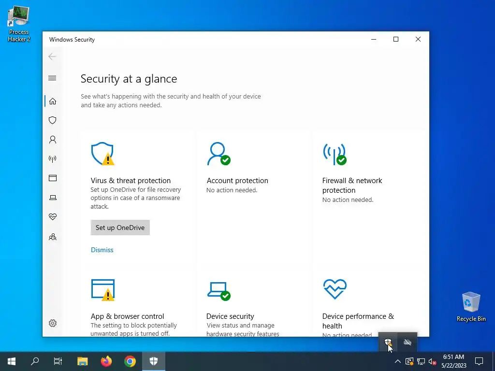This screenshot has width=495, height=371.
Task: Open the App & browser control heading
Action: pyautogui.click(x=127, y=316)
